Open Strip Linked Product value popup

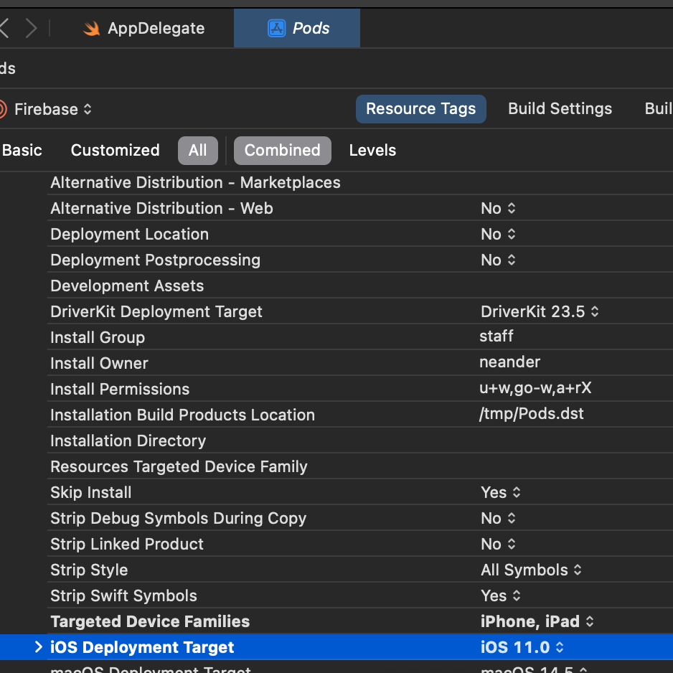pos(498,544)
